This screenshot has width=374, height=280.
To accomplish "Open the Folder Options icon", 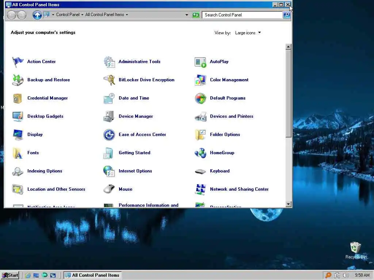I will coord(201,135).
